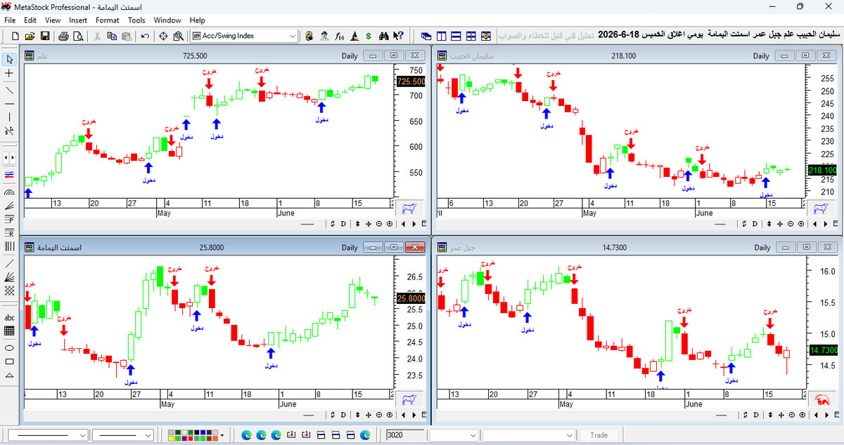Click the Undo arrow icon
844x445 pixels.
[x=144, y=36]
